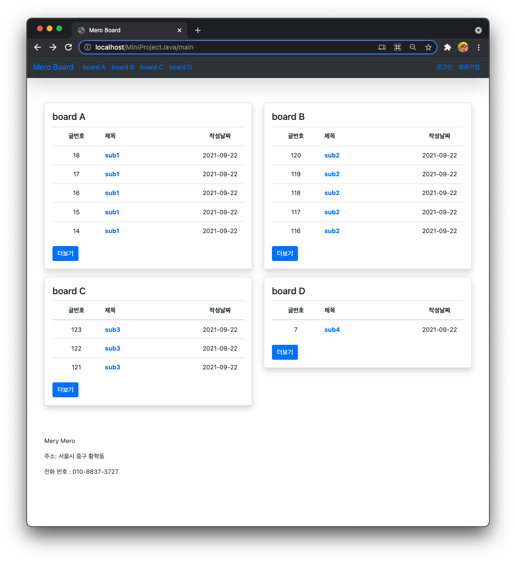
Task: Open post 120 titled sub2
Action: coord(332,155)
